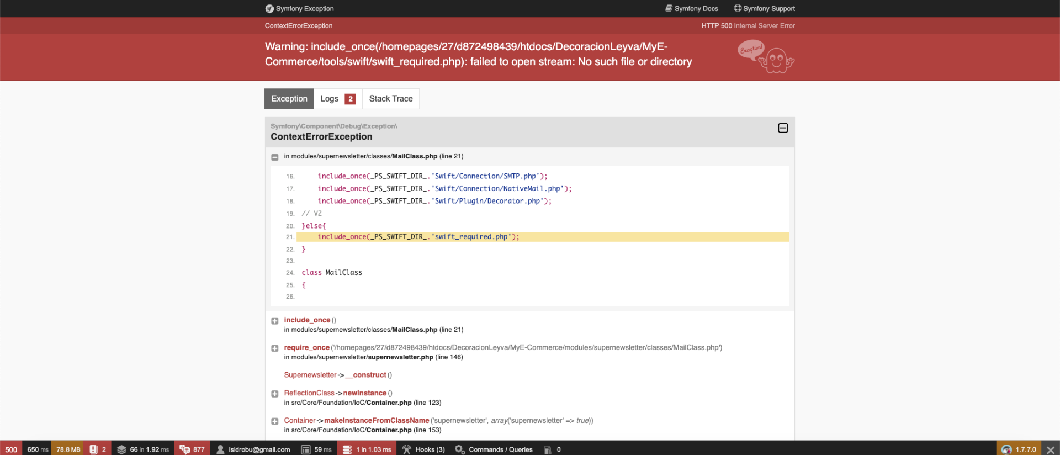Collapse the ContextErrorException block
The height and width of the screenshot is (455, 1060).
point(783,128)
